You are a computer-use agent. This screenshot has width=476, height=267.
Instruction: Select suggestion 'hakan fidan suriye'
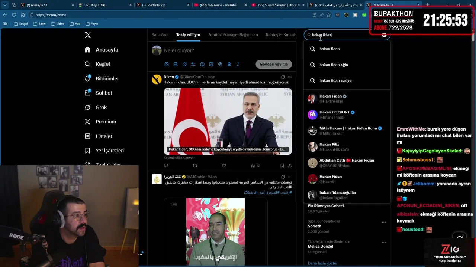[x=347, y=80]
